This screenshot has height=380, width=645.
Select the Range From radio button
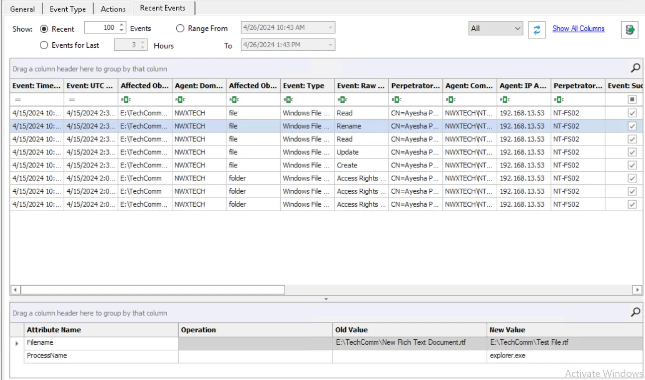pos(180,29)
